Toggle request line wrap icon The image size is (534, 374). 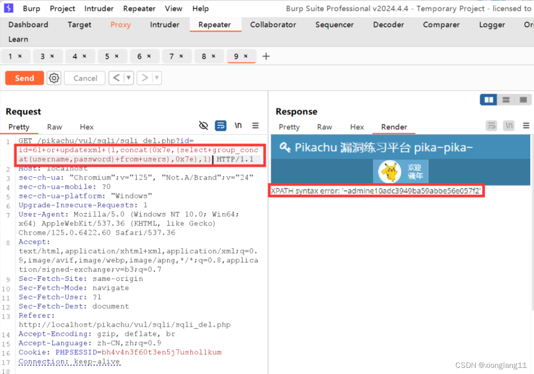(221, 126)
